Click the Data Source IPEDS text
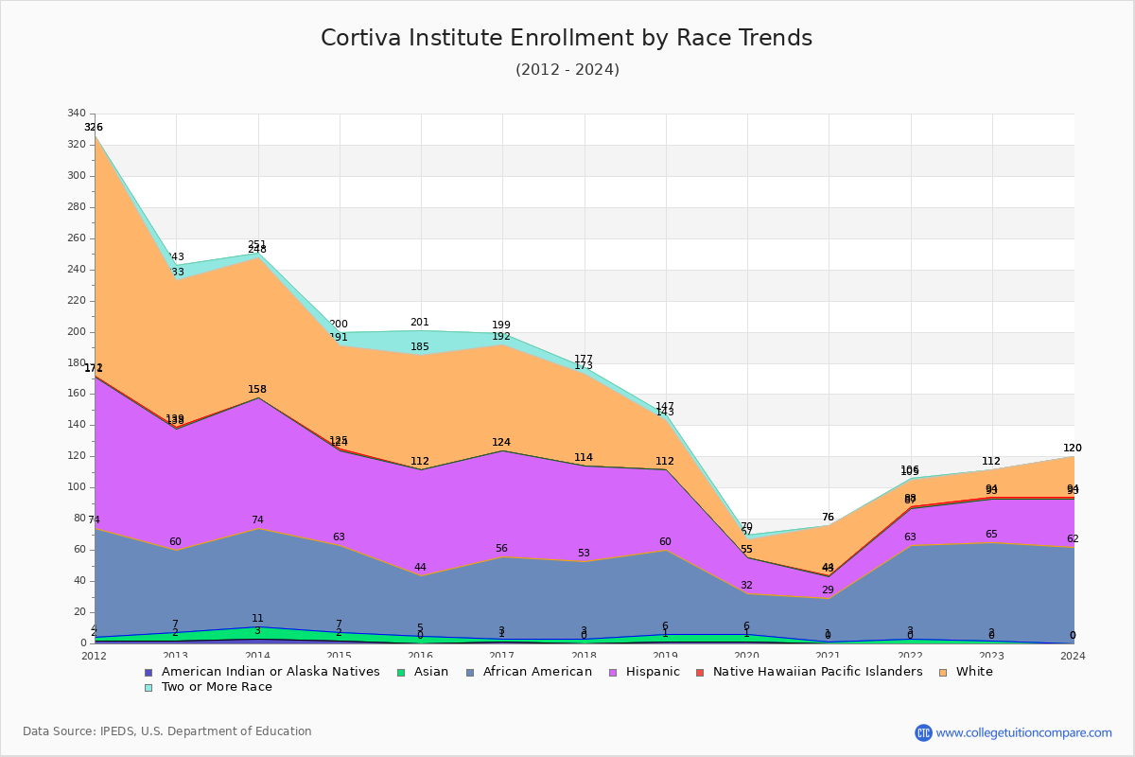Screen dimensions: 1135x757 tap(167, 731)
